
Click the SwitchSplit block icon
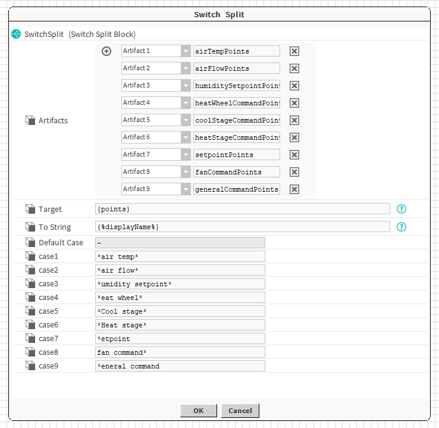(16, 34)
